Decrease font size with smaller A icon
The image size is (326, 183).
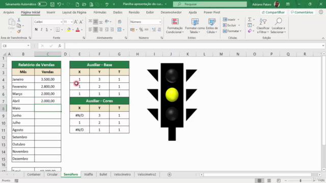[x=81, y=22]
